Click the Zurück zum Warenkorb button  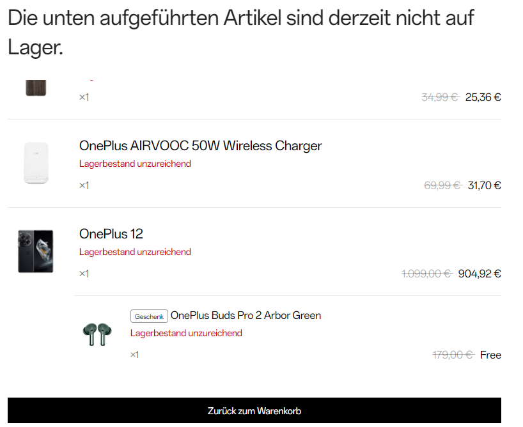[x=254, y=411]
